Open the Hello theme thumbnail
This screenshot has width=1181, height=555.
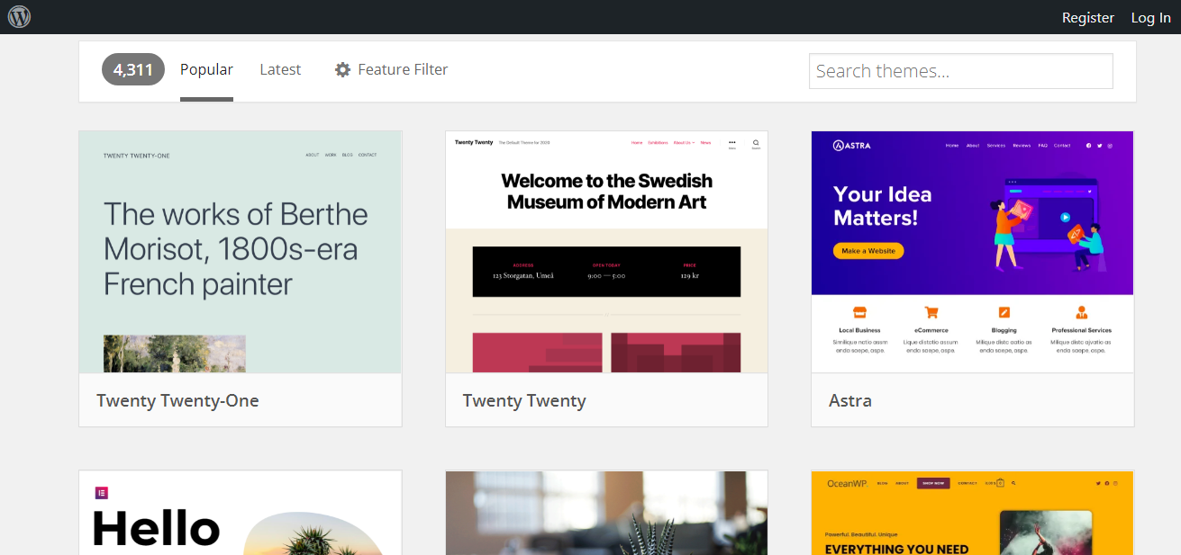[x=241, y=513]
